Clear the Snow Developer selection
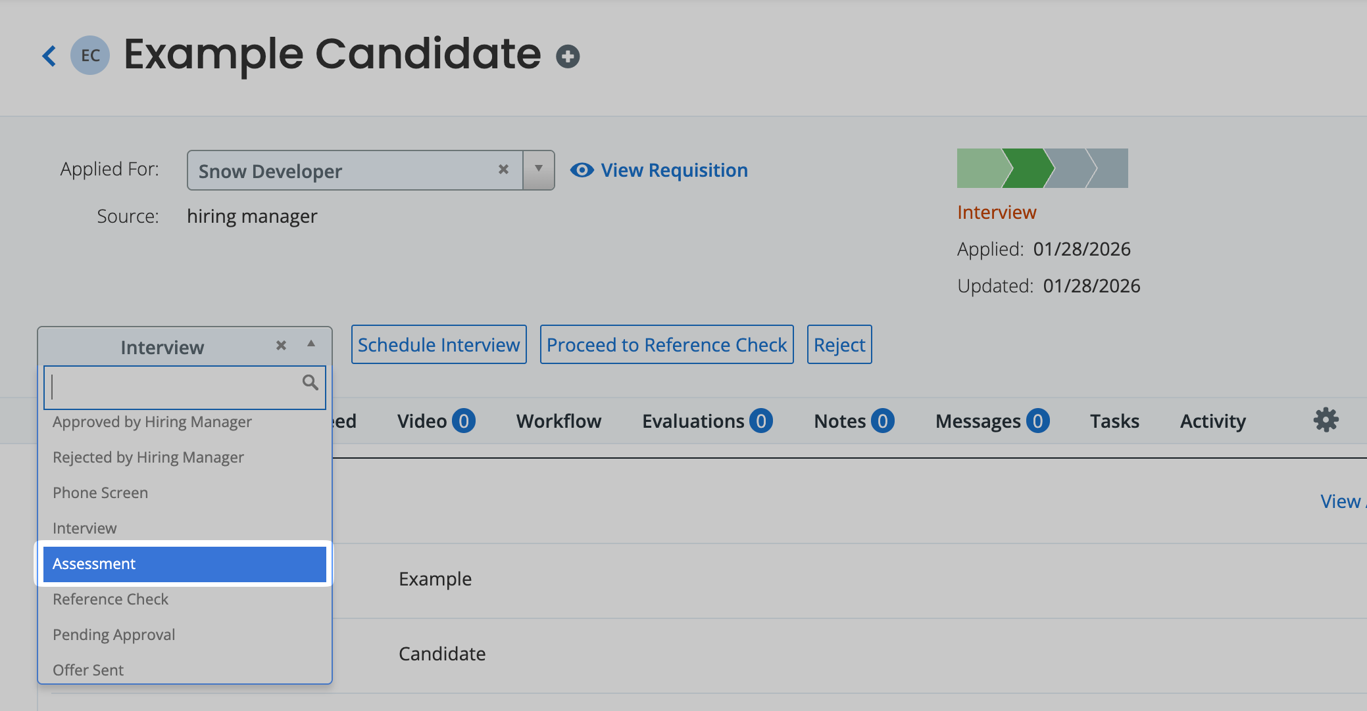 pos(503,170)
